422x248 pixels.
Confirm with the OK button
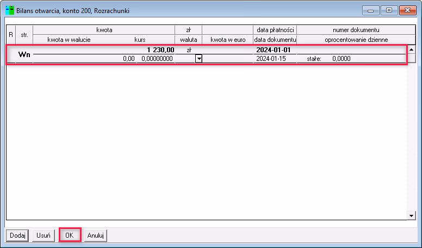[x=70, y=235]
